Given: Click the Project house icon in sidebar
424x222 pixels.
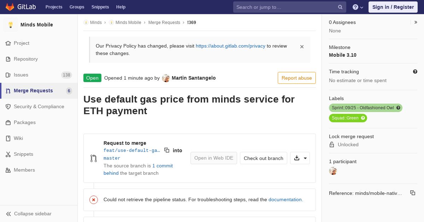Looking at the screenshot, I should pyautogui.click(x=8, y=43).
